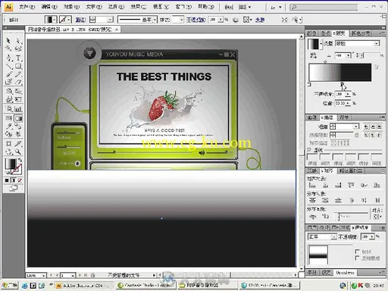388x291 pixels.
Task: Select the Type tool
Action: coord(18,58)
